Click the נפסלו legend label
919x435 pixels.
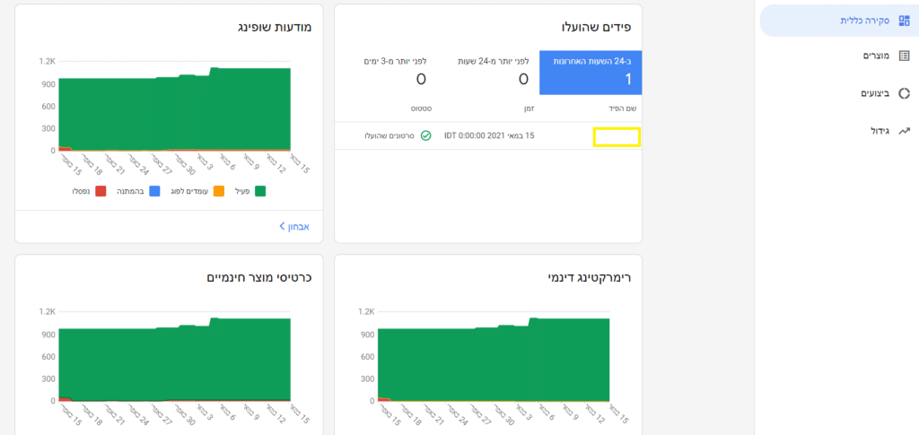click(x=81, y=191)
